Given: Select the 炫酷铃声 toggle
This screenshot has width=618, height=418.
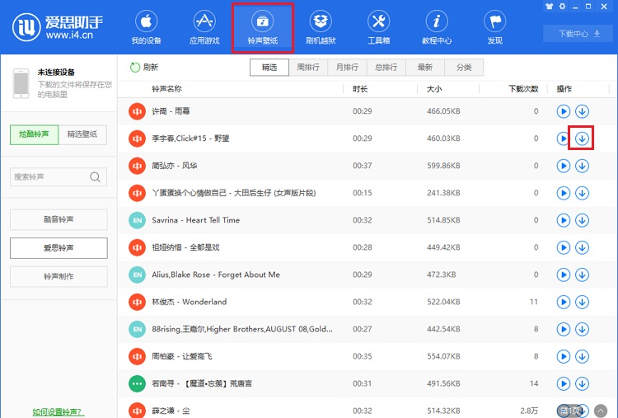Looking at the screenshot, I should coord(35,134).
